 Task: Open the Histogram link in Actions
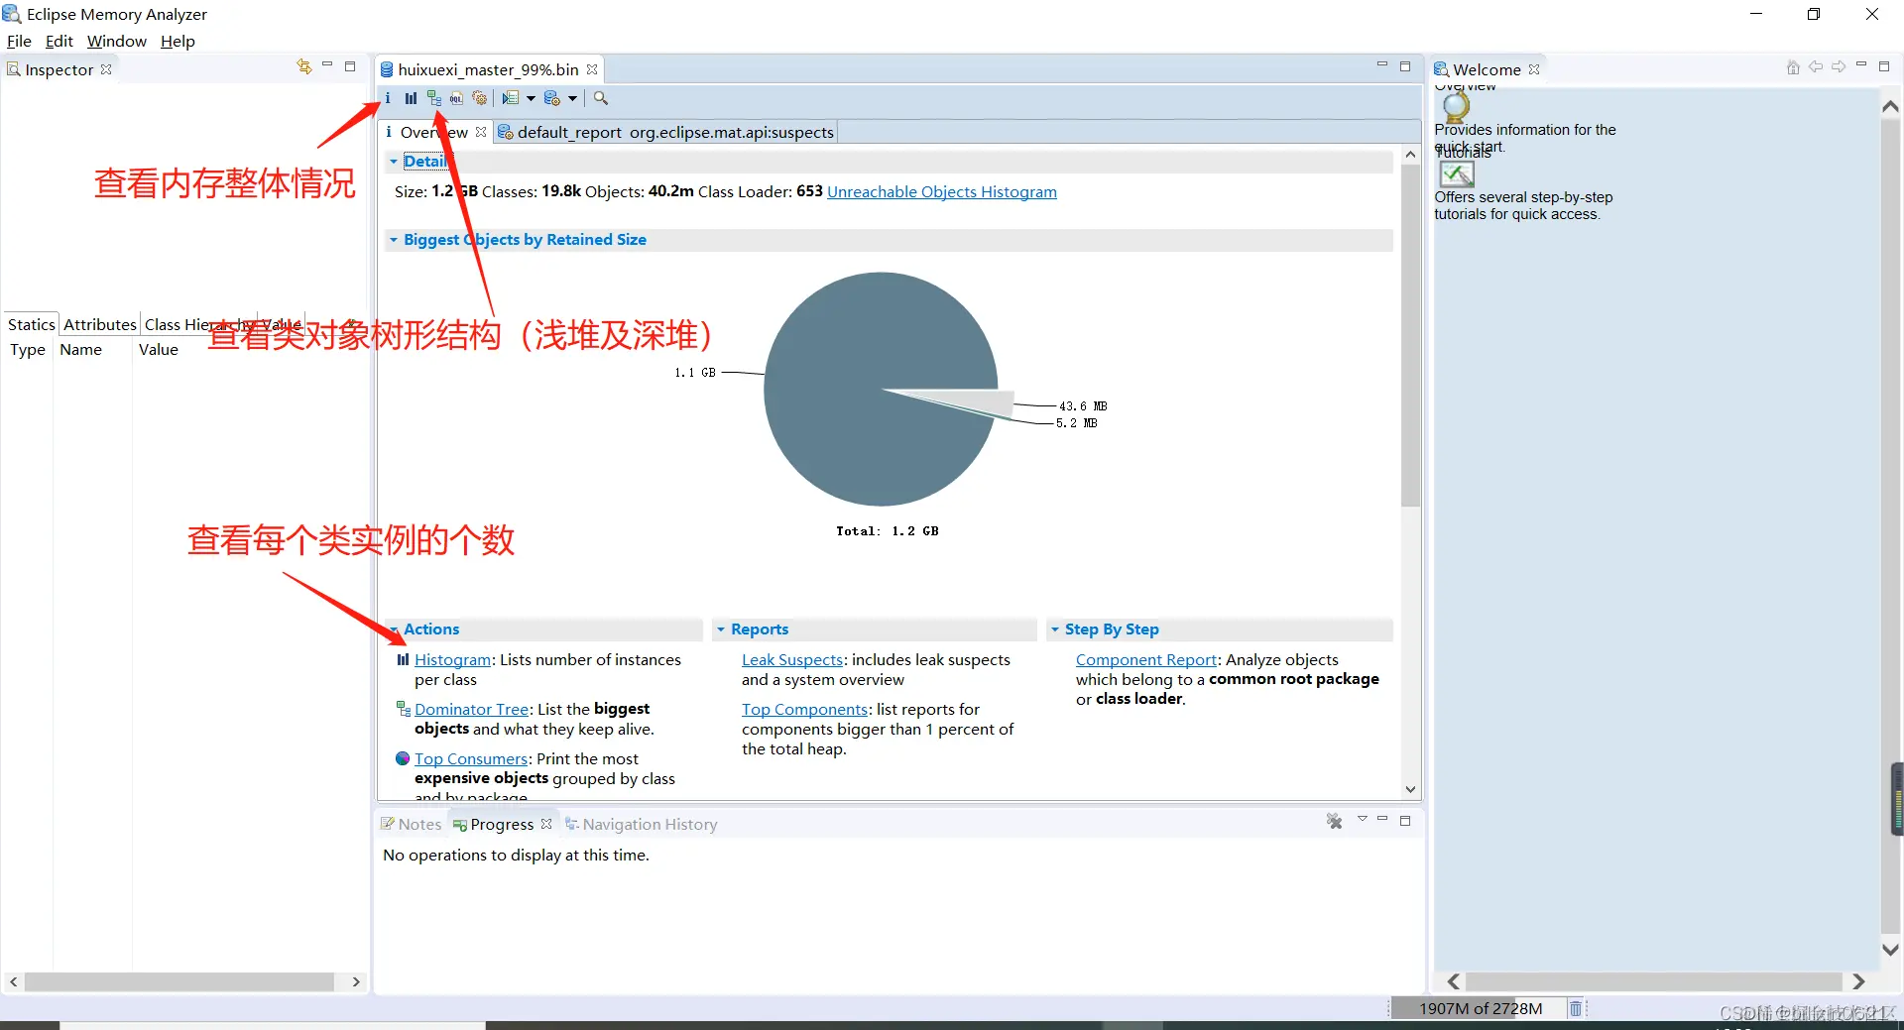point(453,659)
